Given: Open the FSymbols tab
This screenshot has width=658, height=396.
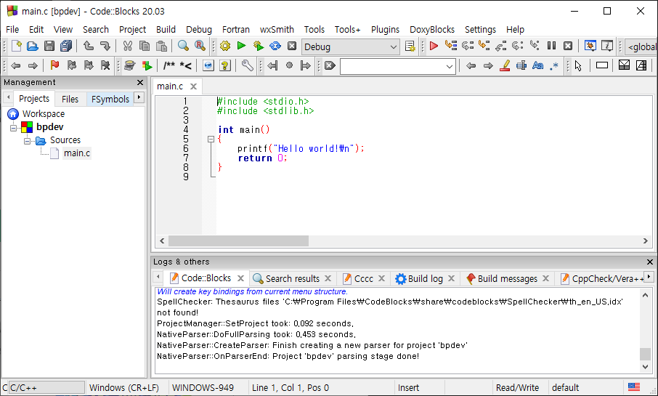Looking at the screenshot, I should point(110,99).
